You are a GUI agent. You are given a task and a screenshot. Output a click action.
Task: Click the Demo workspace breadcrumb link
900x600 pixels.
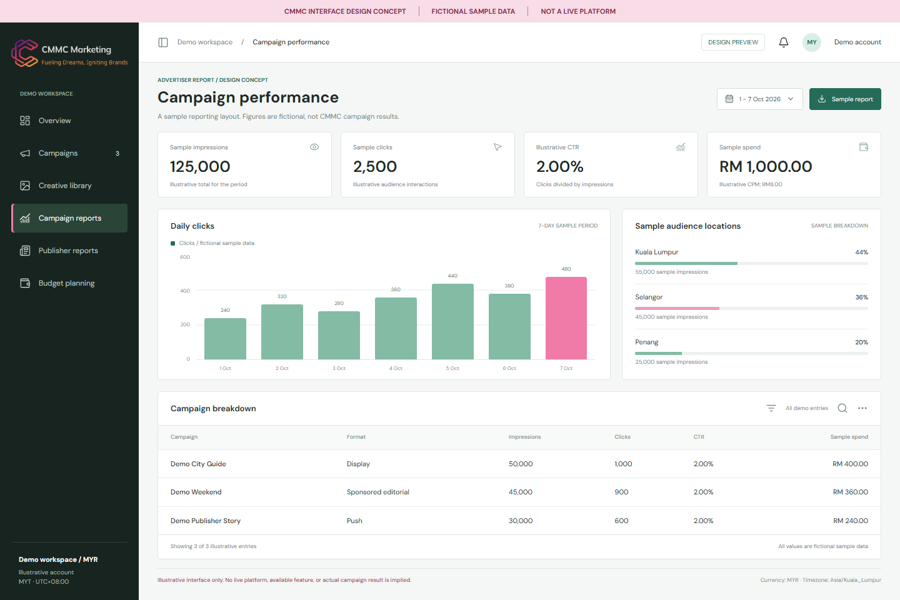(x=205, y=42)
